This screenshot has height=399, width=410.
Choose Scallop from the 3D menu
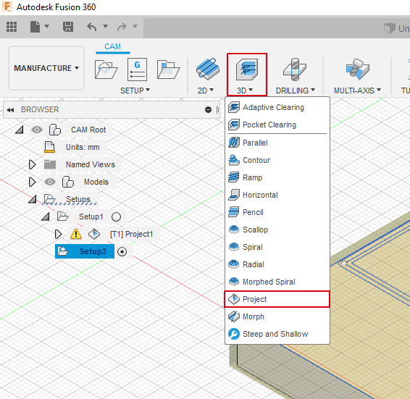(277, 230)
